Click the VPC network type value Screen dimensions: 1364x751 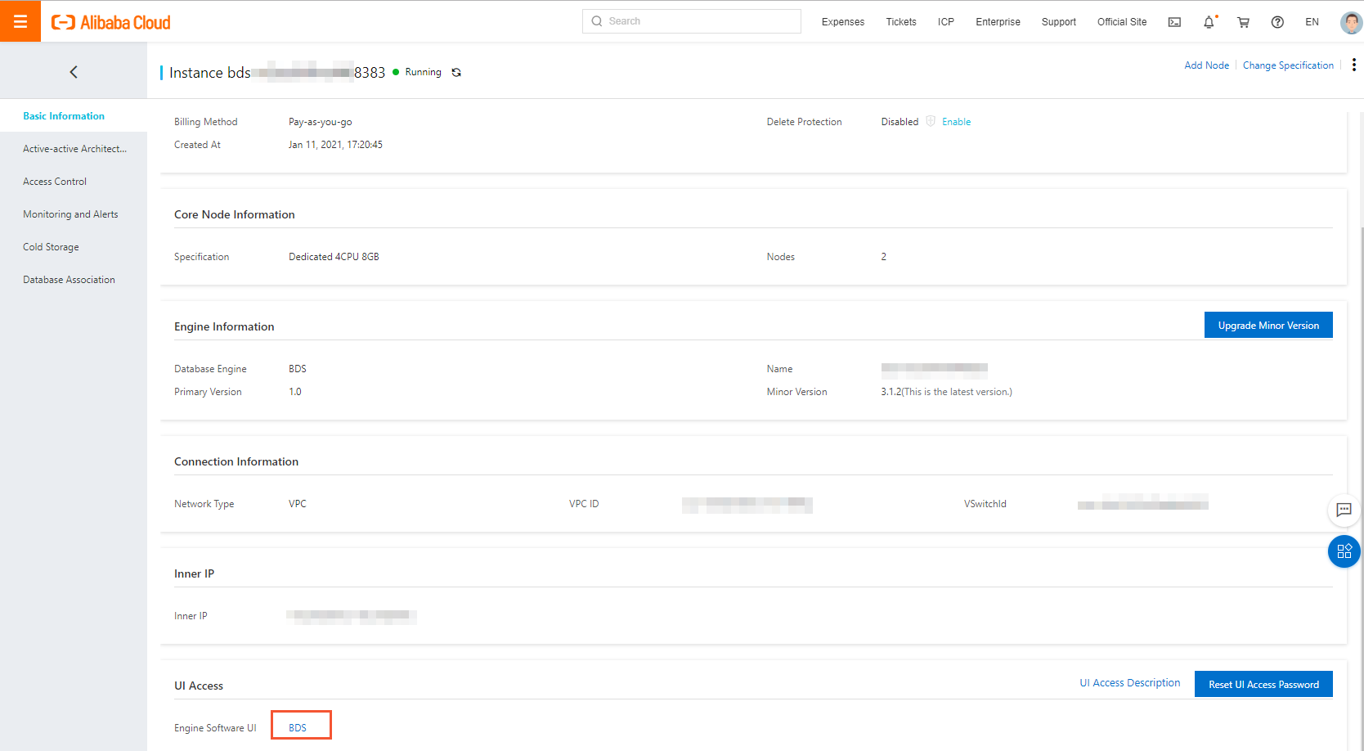tap(298, 504)
